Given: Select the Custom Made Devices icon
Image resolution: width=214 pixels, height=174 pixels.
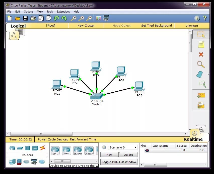Looking at the screenshot, I should (34, 162).
